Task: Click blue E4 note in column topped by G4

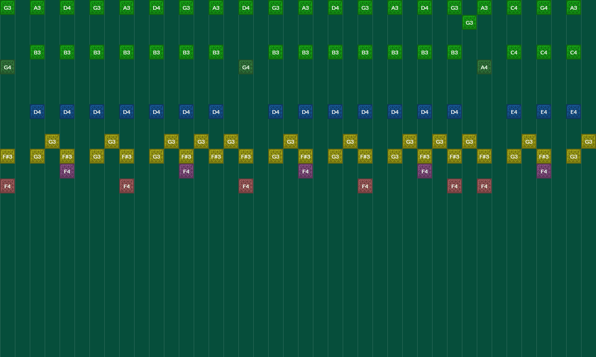Action: pyautogui.click(x=544, y=112)
